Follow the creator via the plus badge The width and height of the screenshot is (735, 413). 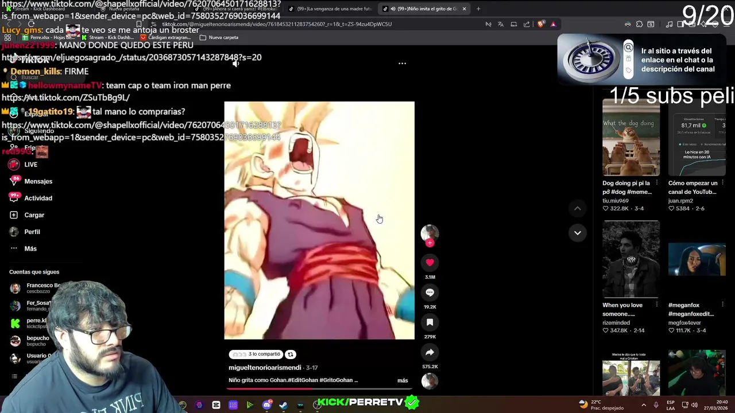(x=430, y=243)
